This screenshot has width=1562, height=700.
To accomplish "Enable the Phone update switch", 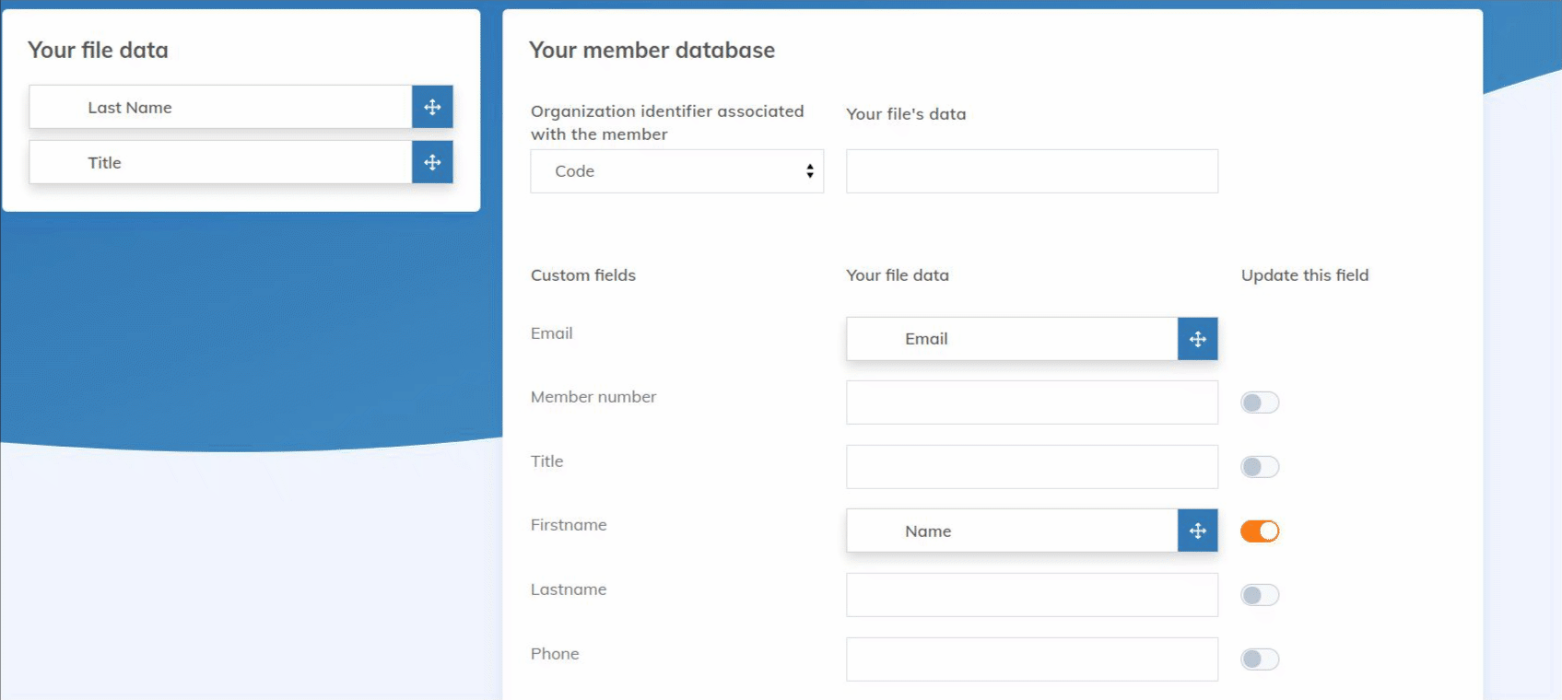I will 1259,659.
